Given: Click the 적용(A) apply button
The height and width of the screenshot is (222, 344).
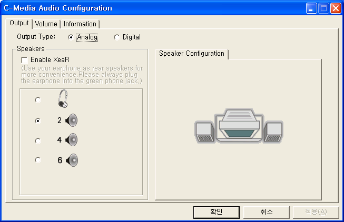Looking at the screenshot, I should pyautogui.click(x=316, y=212).
